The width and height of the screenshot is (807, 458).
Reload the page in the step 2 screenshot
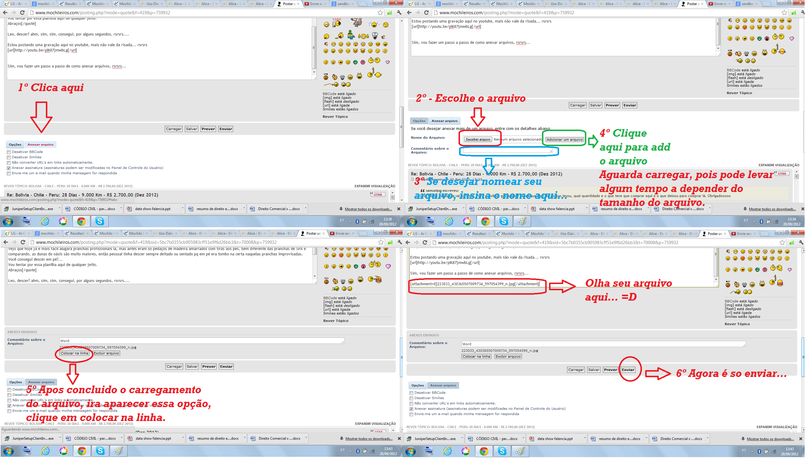point(427,13)
